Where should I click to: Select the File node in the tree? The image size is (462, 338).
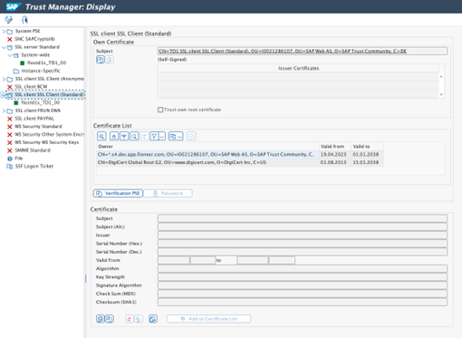(19, 159)
